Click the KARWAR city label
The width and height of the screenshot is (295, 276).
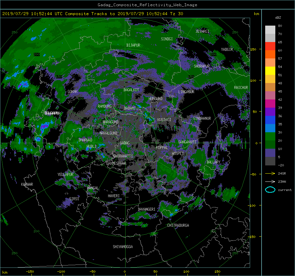click(x=27, y=184)
